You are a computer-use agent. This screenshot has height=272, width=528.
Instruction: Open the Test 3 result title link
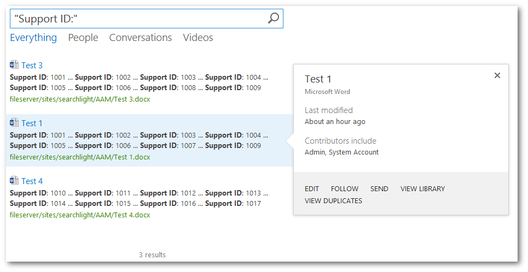click(x=32, y=66)
